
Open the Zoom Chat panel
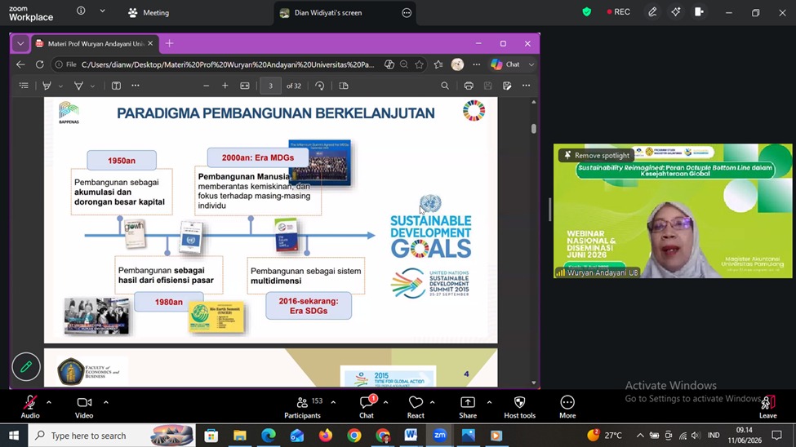click(x=367, y=407)
